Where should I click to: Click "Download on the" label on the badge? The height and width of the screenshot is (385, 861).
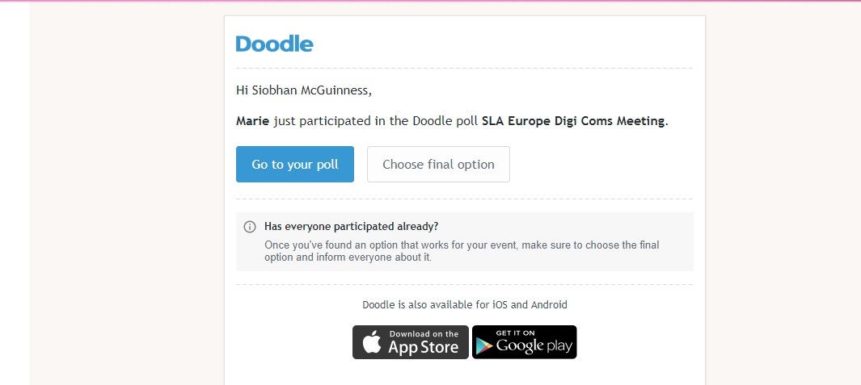coord(424,333)
